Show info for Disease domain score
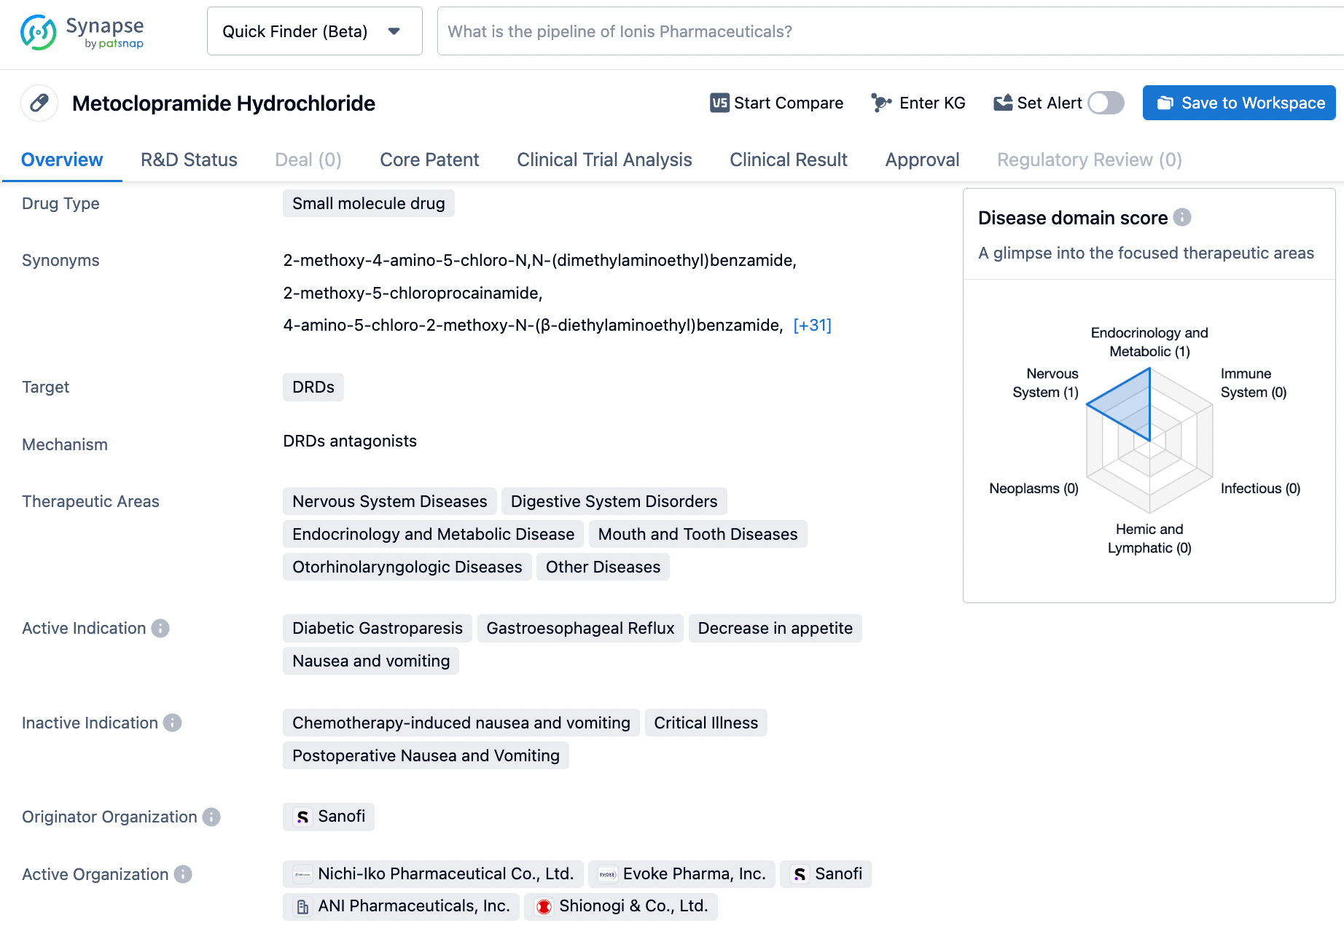 1182,217
